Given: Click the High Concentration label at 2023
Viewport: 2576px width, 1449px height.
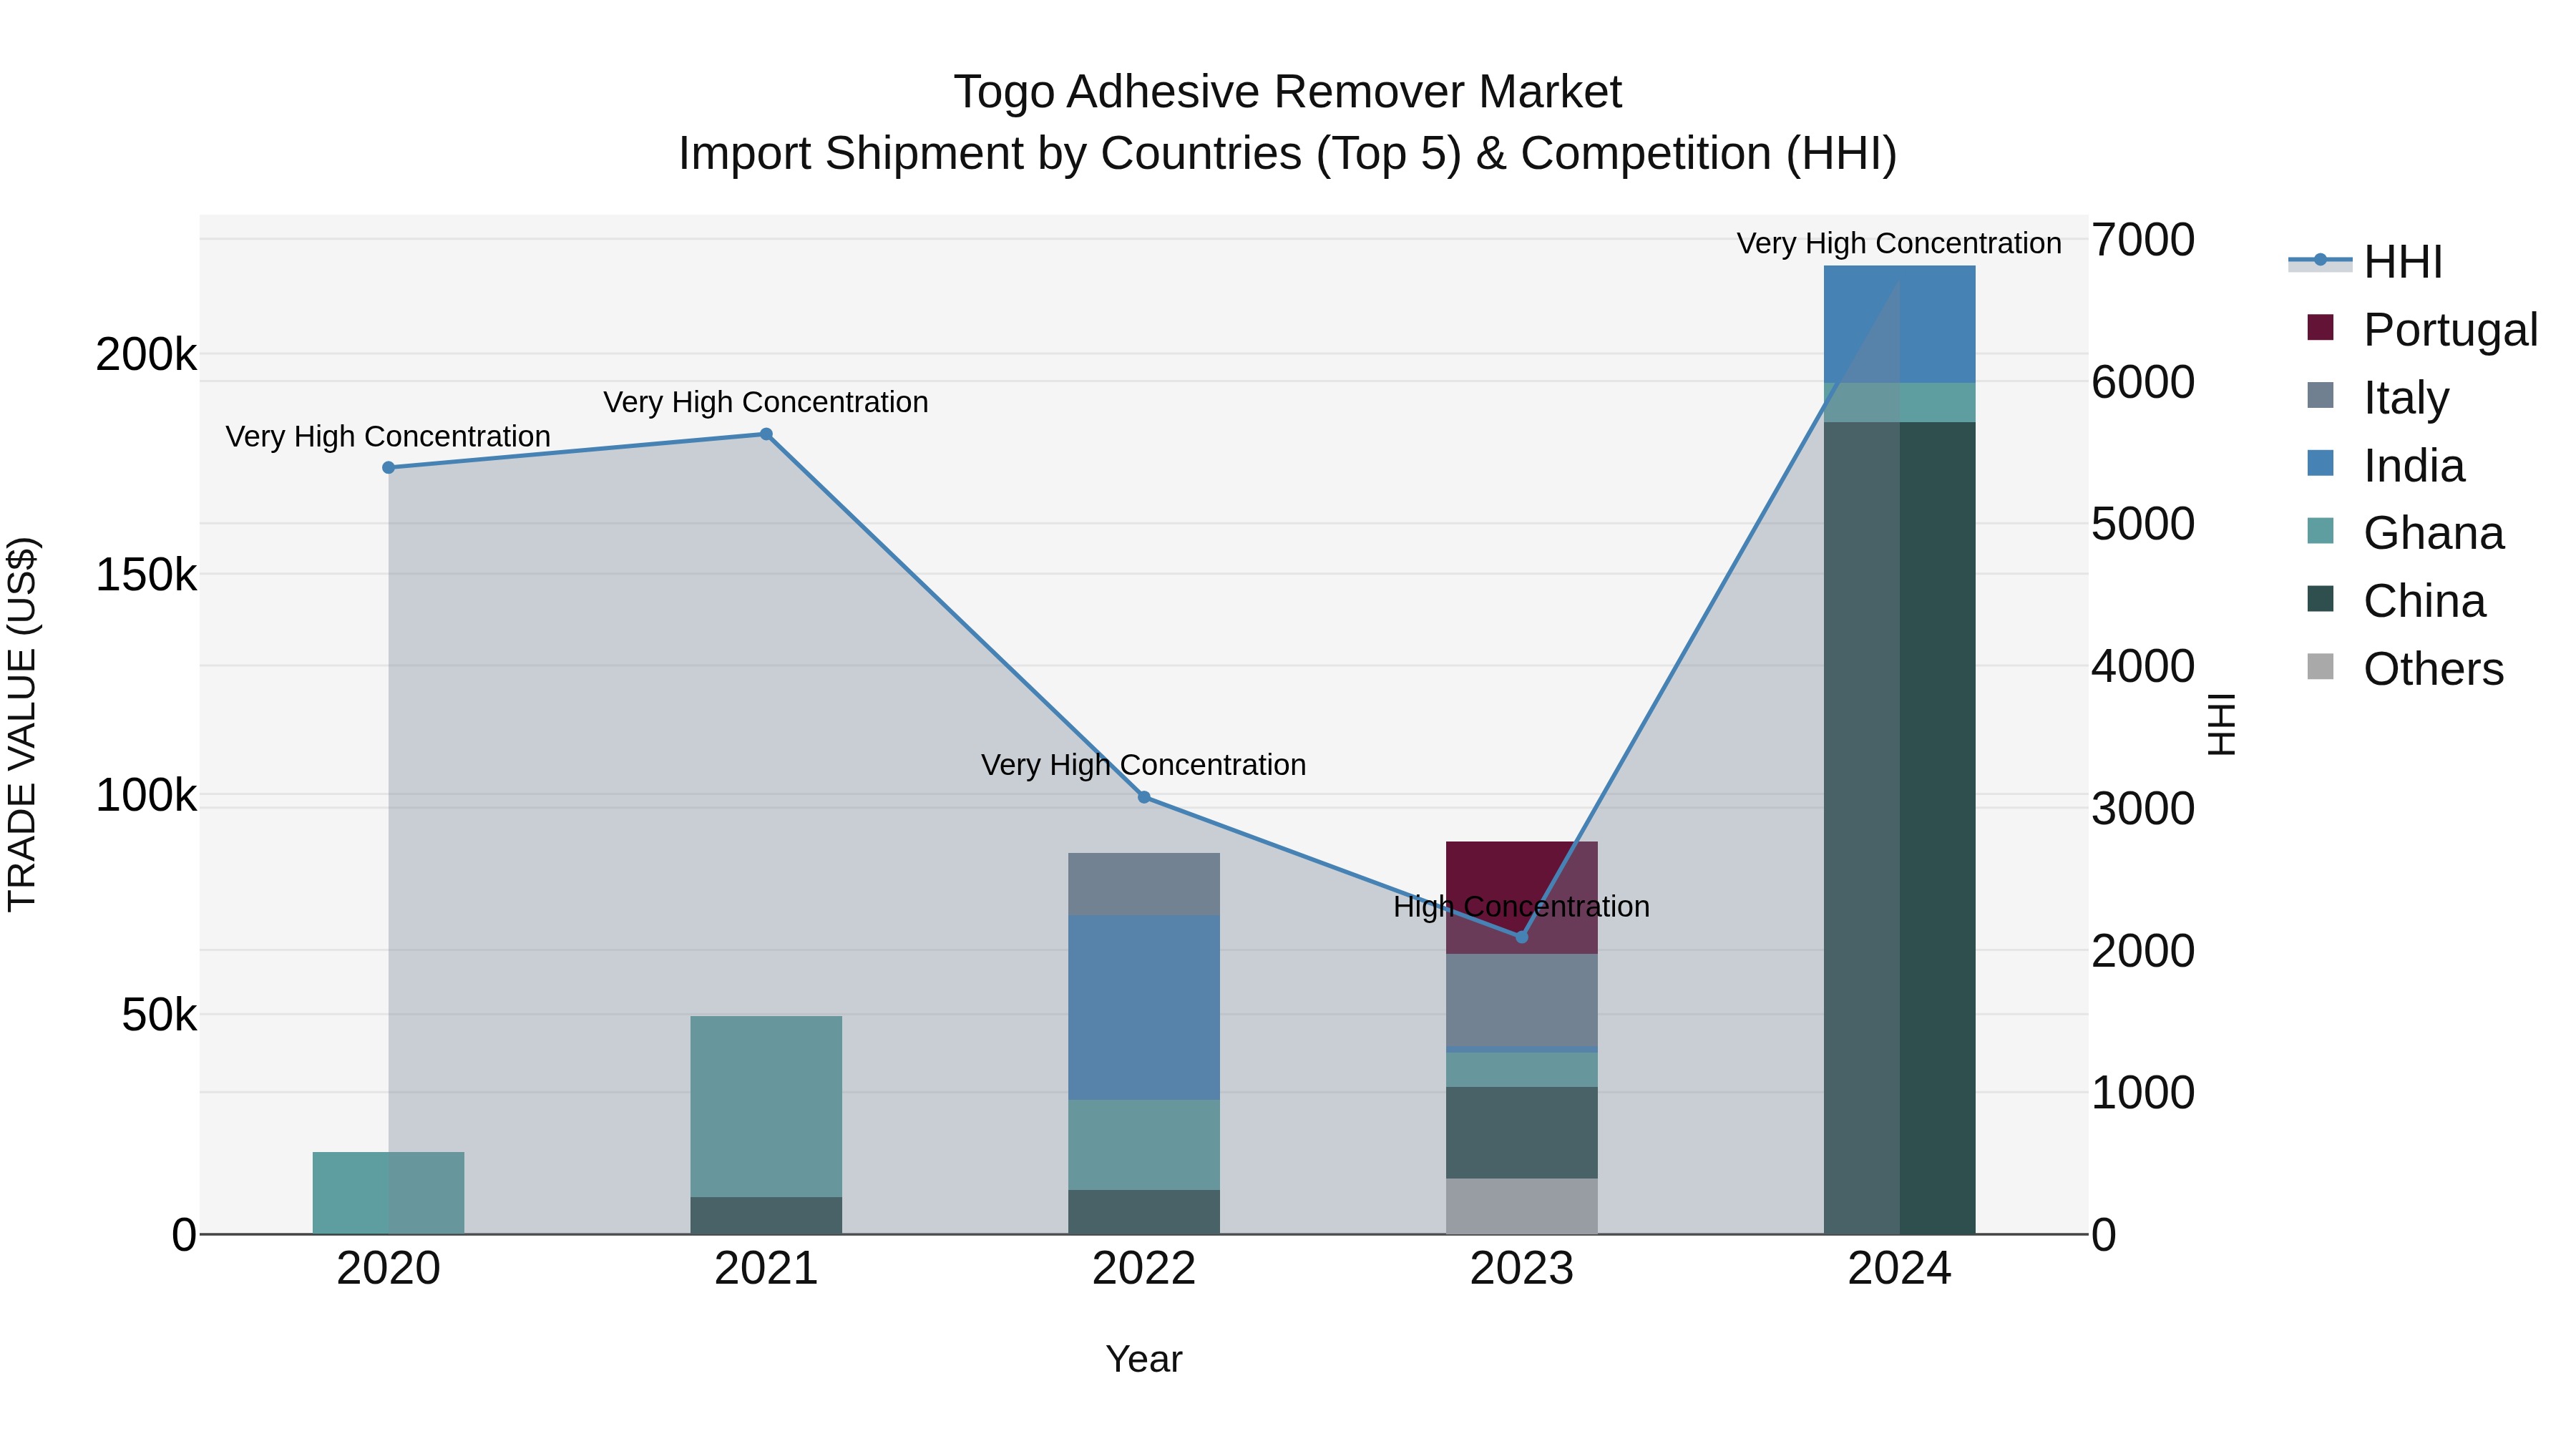Looking at the screenshot, I should [1522, 907].
